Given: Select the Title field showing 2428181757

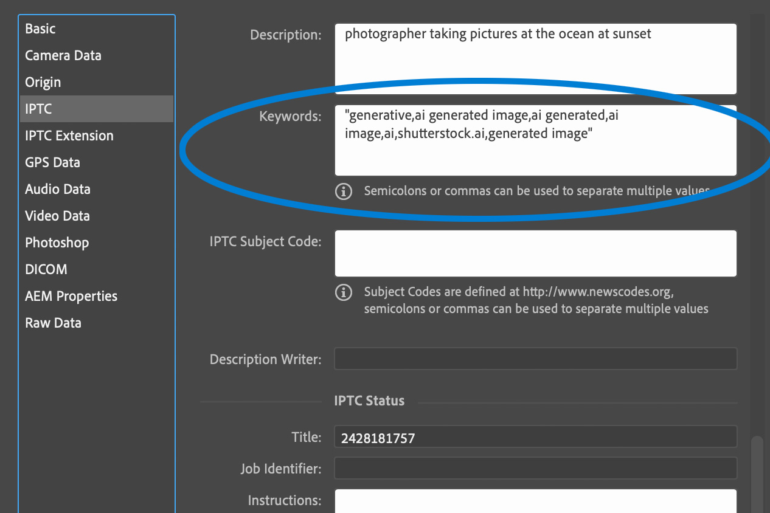Looking at the screenshot, I should pos(535,436).
